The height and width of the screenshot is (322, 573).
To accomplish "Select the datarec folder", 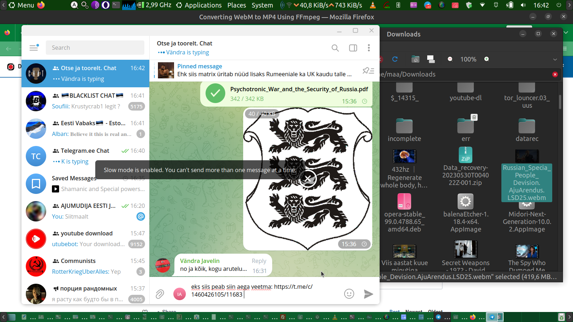I will (527, 130).
